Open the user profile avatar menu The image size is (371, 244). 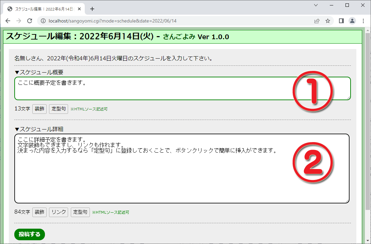[352, 21]
